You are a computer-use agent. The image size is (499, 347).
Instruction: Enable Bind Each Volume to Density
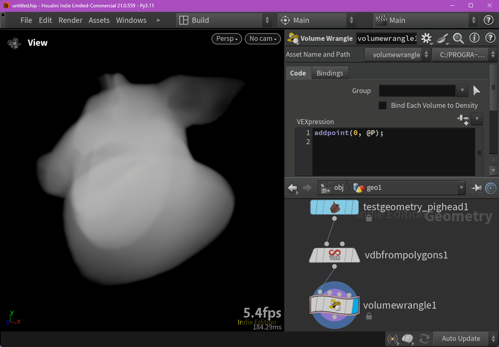tap(382, 105)
